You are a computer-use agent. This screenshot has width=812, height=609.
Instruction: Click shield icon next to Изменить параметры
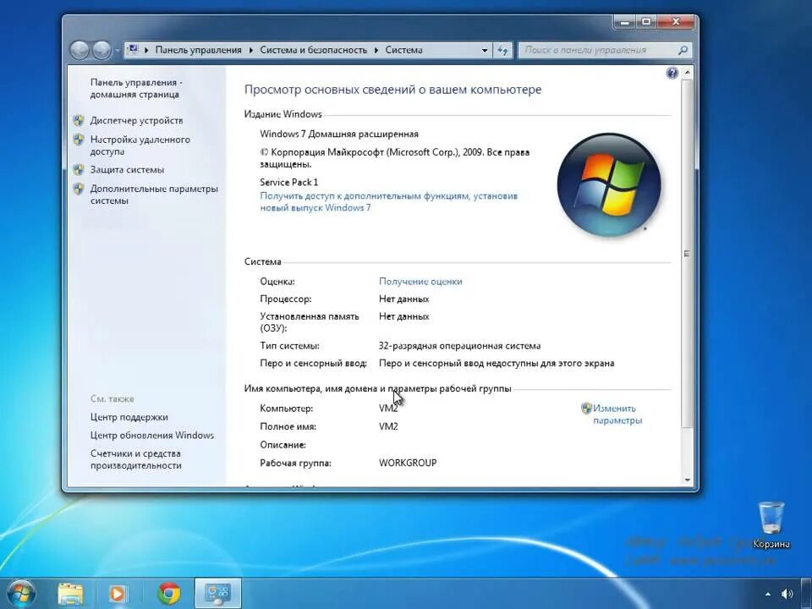pos(586,408)
